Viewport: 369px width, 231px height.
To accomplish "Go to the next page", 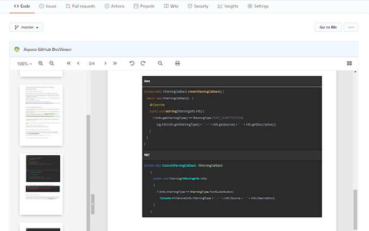I will pyautogui.click(x=105, y=63).
